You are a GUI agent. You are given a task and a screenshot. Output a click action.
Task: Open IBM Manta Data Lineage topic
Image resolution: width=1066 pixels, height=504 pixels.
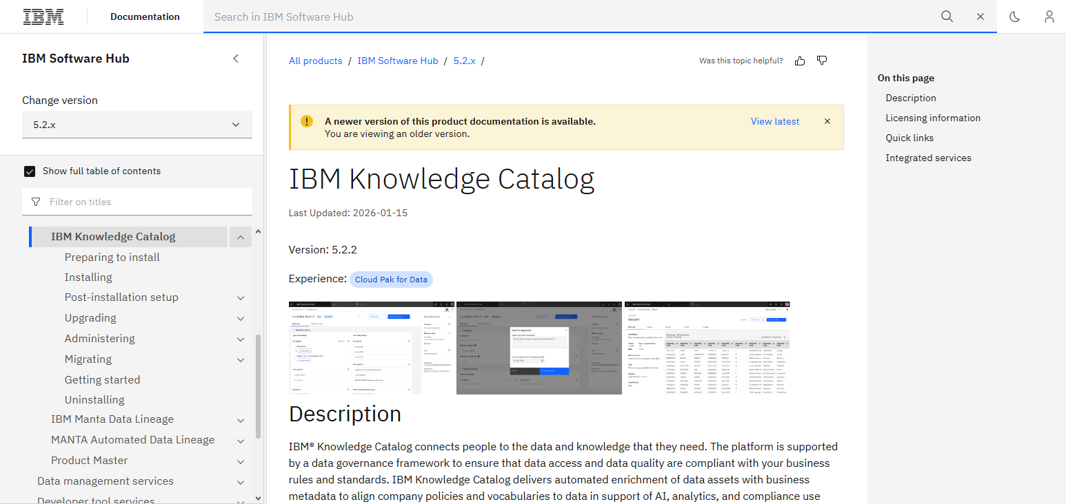point(112,419)
